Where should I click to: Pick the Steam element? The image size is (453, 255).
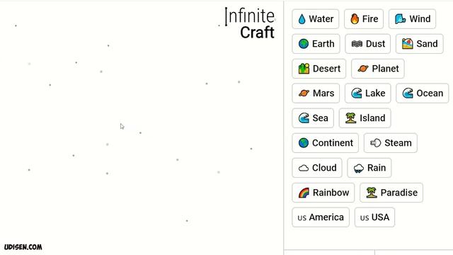pos(391,143)
